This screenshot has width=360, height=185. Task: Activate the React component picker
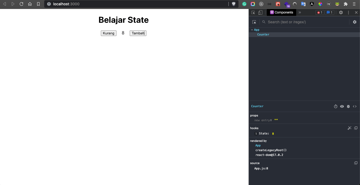pyautogui.click(x=254, y=22)
